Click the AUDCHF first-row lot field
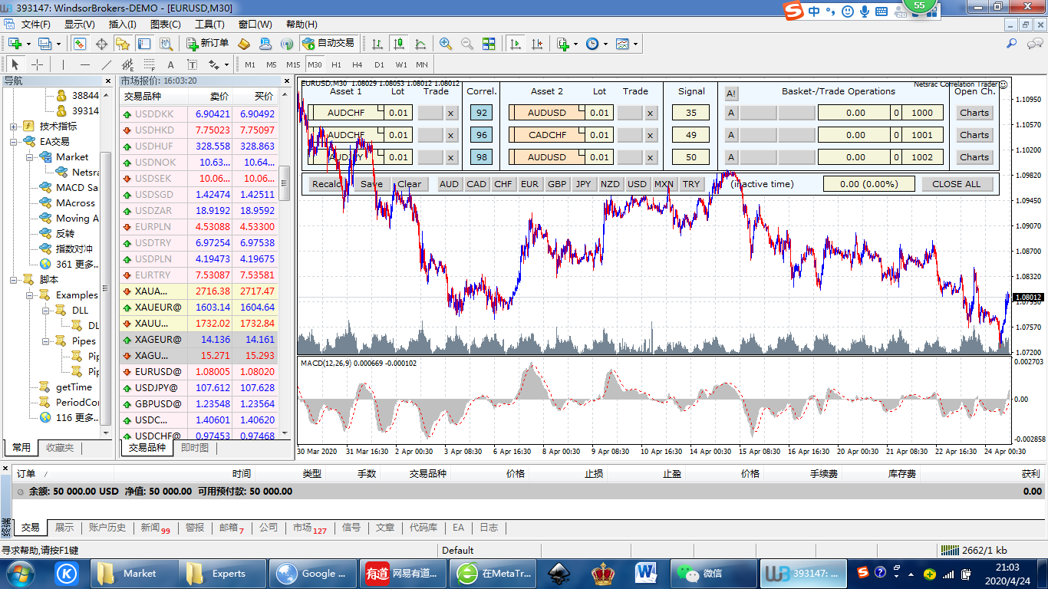This screenshot has width=1048, height=589. [x=398, y=113]
